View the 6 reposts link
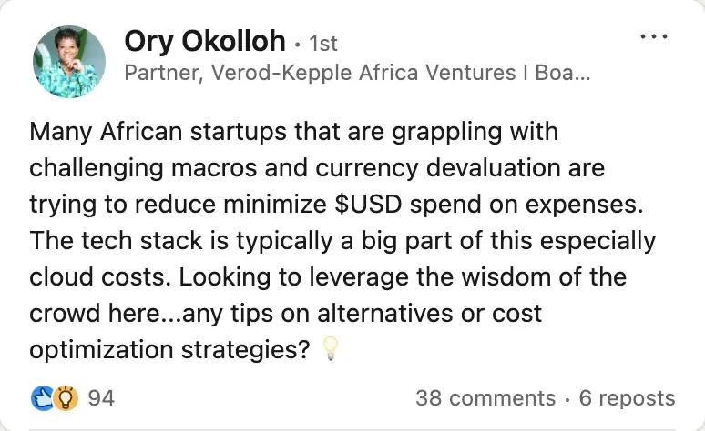Image resolution: width=705 pixels, height=431 pixels. click(x=627, y=398)
